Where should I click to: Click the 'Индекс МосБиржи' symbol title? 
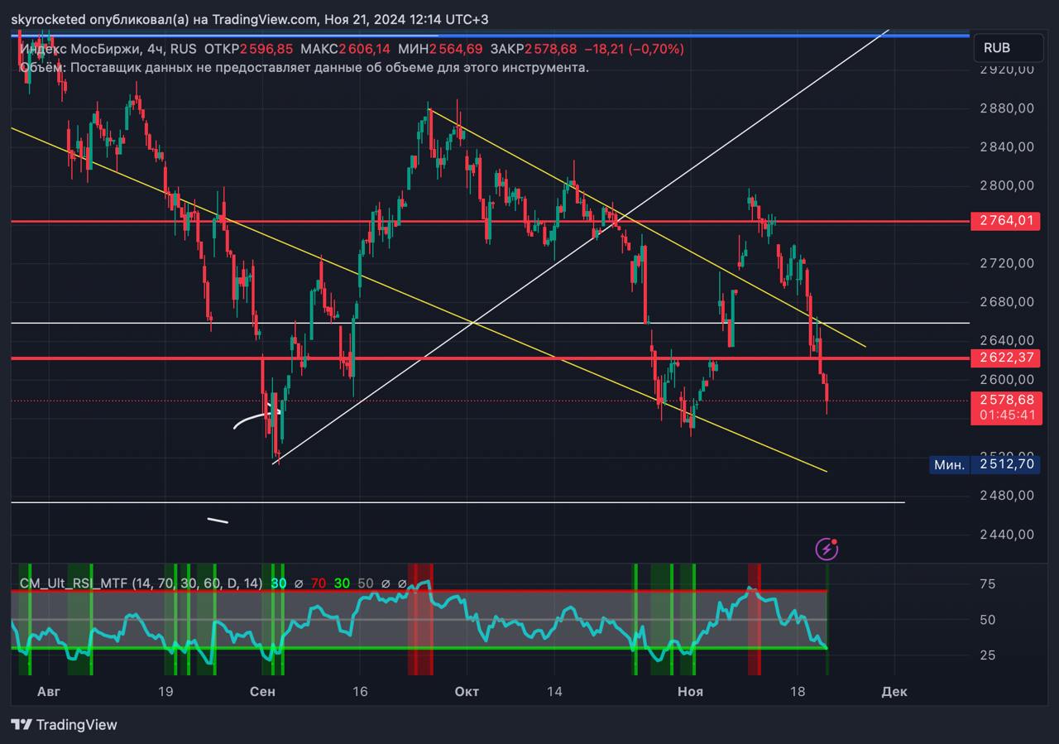tap(79, 49)
